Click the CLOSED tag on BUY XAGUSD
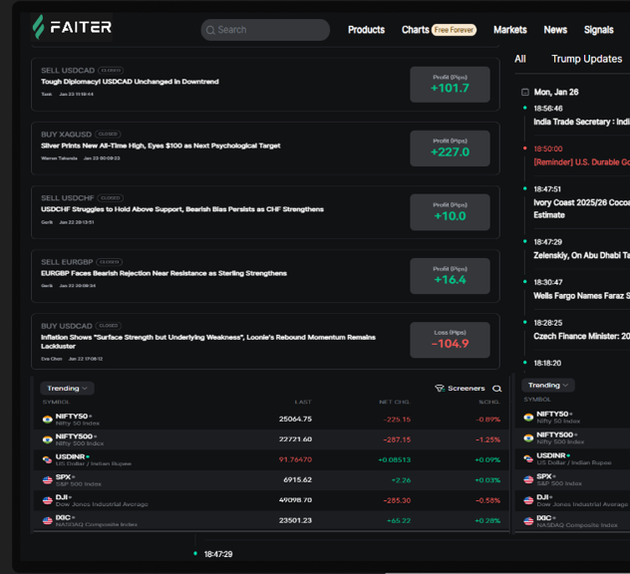This screenshot has width=630, height=574. [108, 135]
